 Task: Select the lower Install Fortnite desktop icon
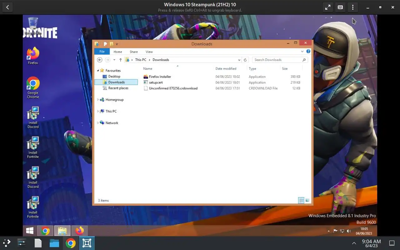click(x=33, y=207)
